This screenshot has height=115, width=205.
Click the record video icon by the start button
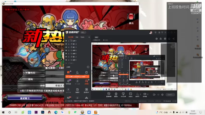point(154,95)
